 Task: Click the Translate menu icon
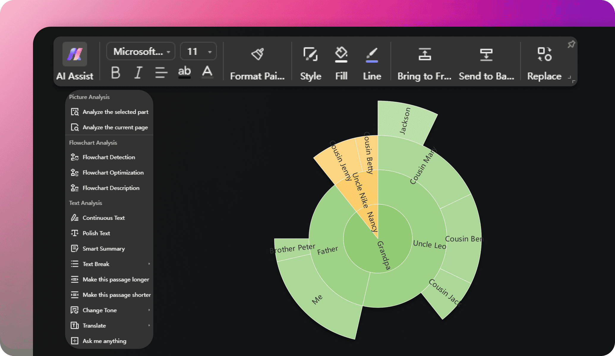[x=75, y=325]
